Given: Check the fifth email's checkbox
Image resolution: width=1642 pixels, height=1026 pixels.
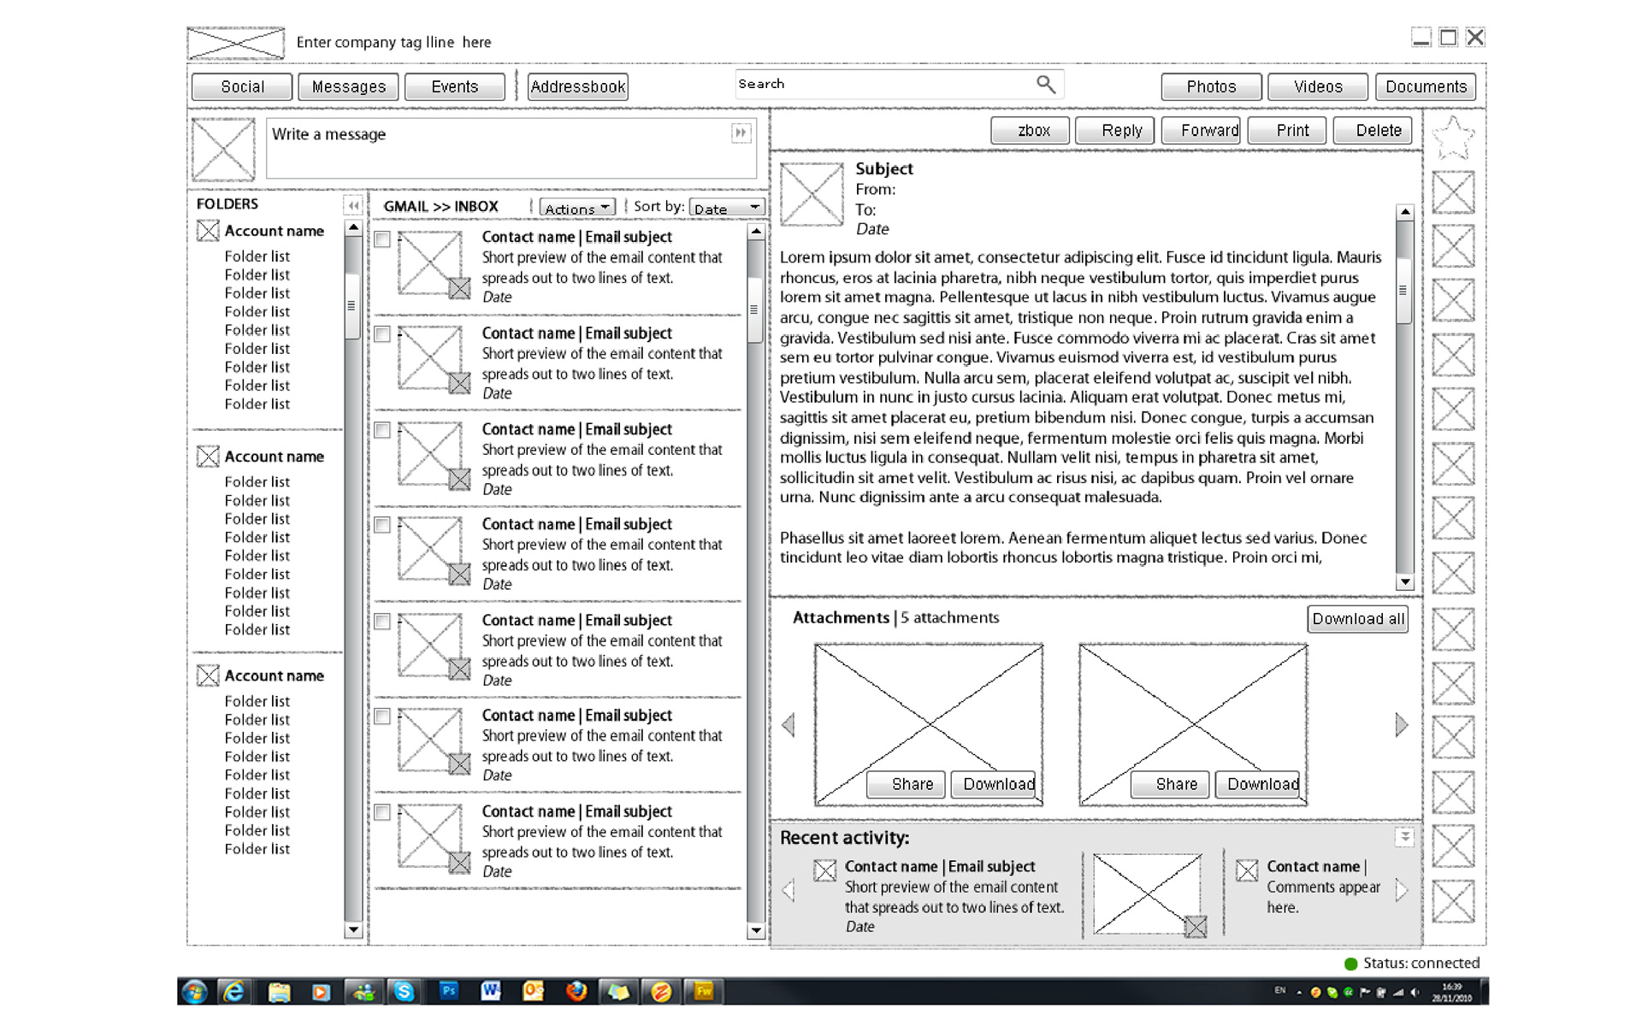Looking at the screenshot, I should [x=382, y=622].
